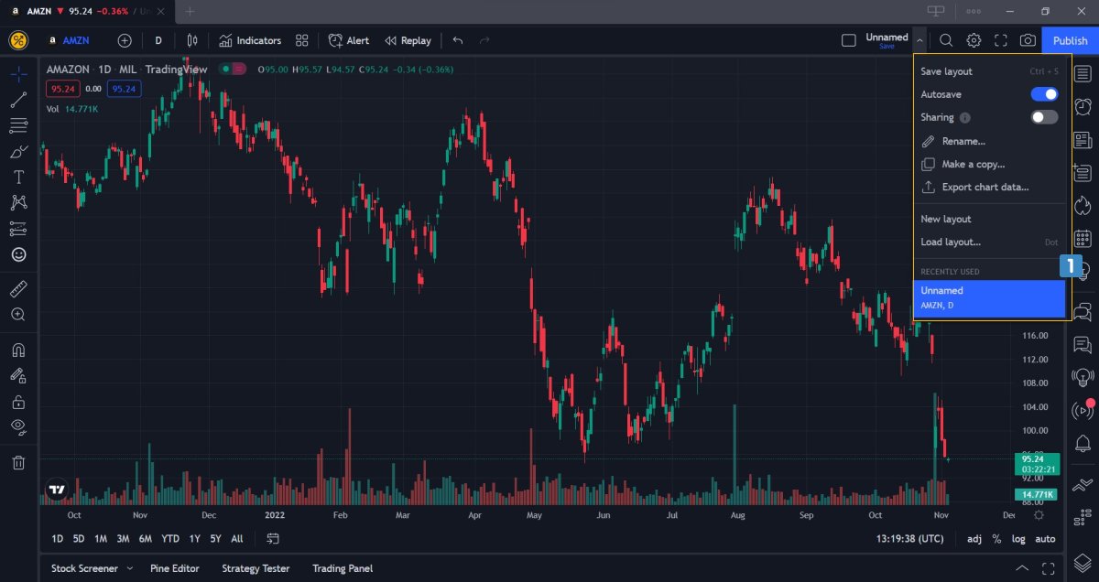This screenshot has height=582, width=1099.
Task: Open the Indicators dialog
Action: pyautogui.click(x=250, y=40)
